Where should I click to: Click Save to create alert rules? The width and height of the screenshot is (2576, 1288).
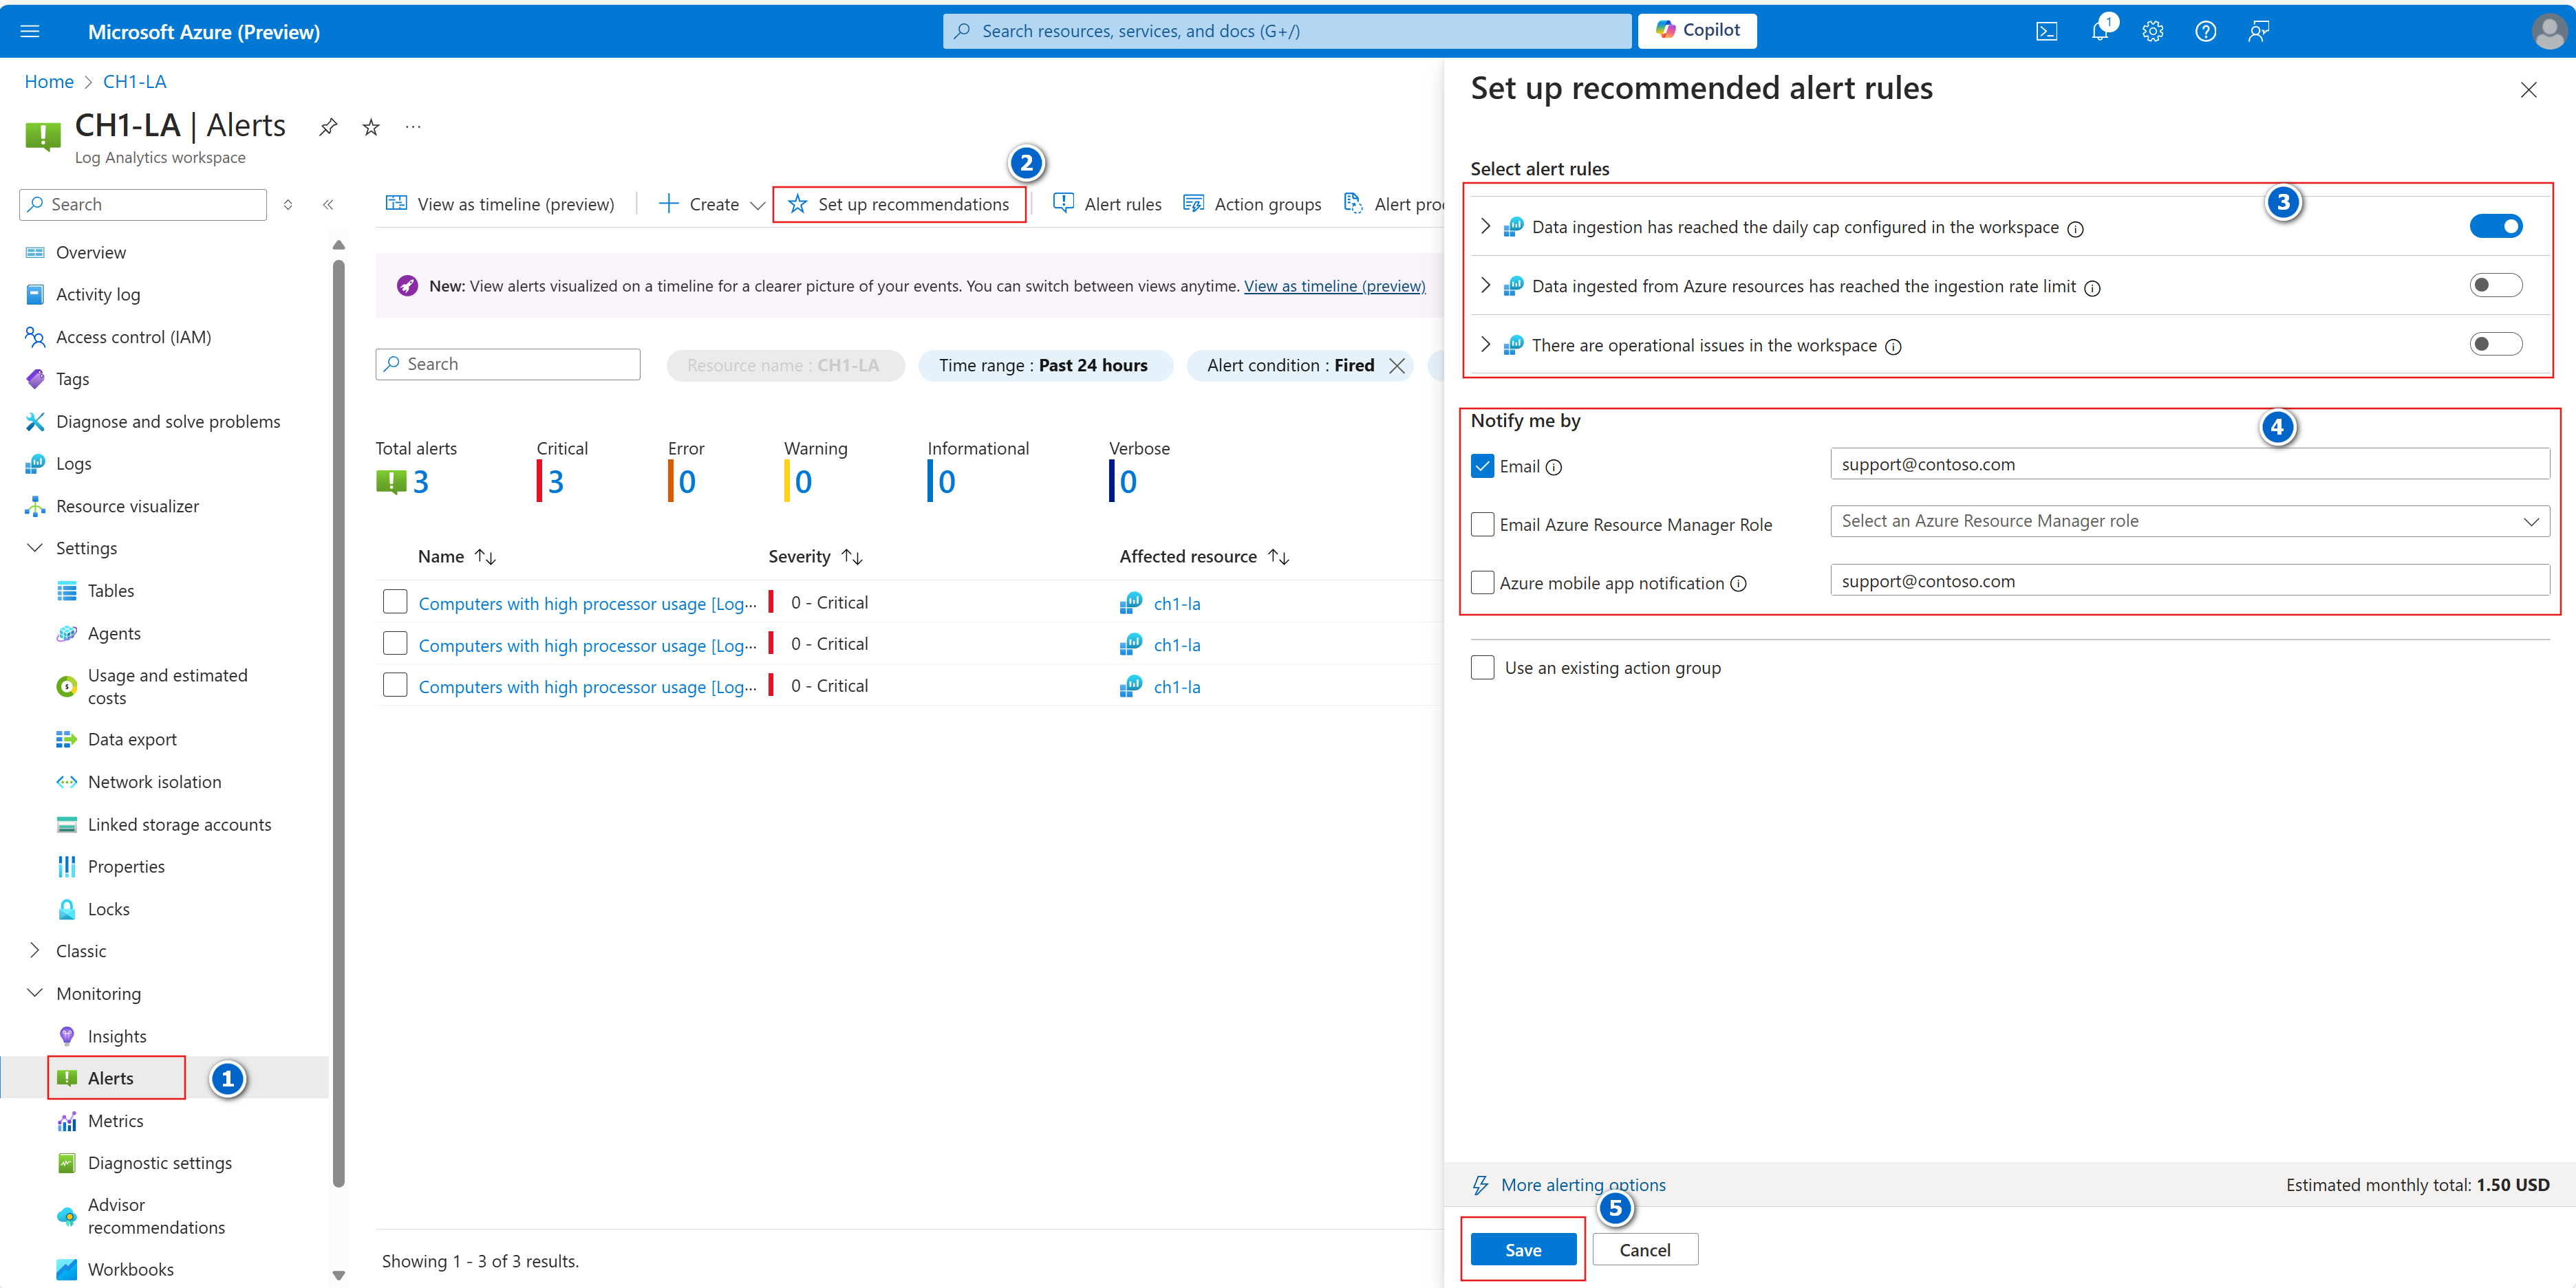[1522, 1250]
